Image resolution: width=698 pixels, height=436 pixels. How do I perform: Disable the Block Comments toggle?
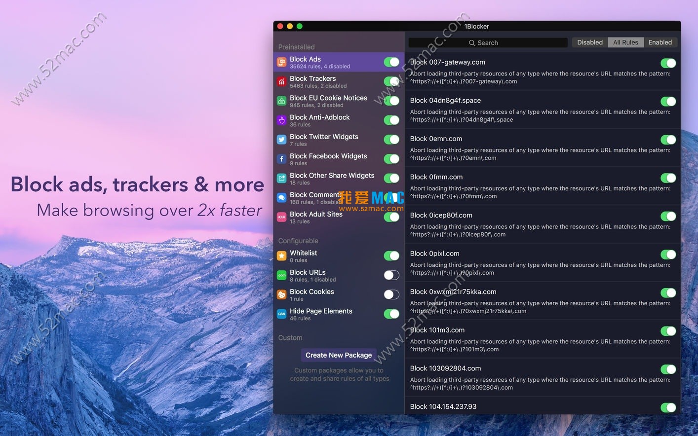[391, 197]
